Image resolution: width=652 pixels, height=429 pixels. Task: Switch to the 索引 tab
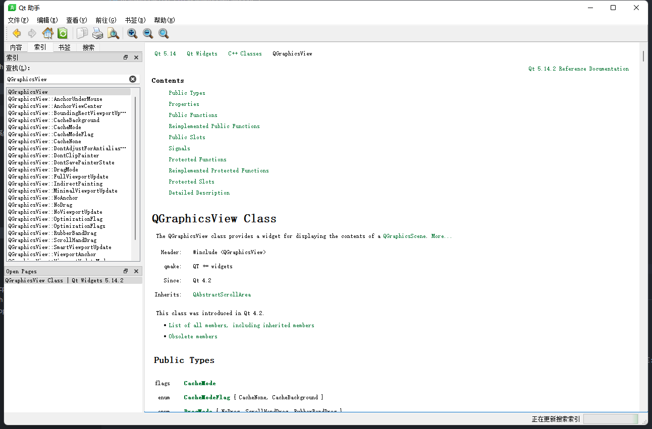pos(40,47)
